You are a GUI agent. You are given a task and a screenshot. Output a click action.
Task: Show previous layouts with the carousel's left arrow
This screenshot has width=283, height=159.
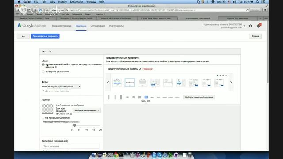pyautogui.click(x=108, y=83)
